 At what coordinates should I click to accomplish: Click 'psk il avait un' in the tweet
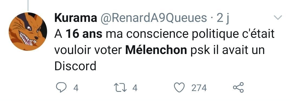click(x=227, y=50)
